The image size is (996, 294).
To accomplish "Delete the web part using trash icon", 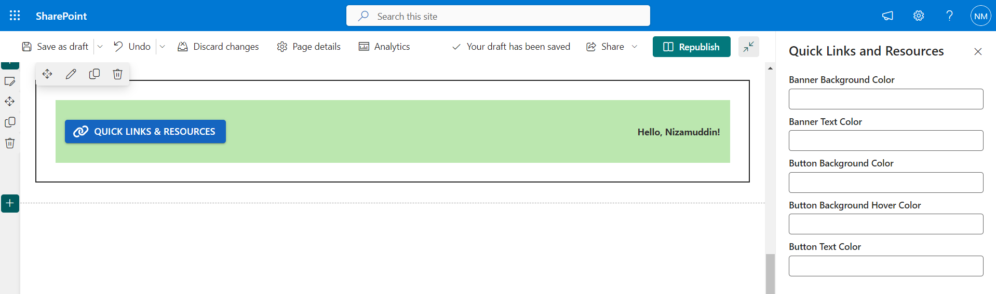I will pos(118,74).
